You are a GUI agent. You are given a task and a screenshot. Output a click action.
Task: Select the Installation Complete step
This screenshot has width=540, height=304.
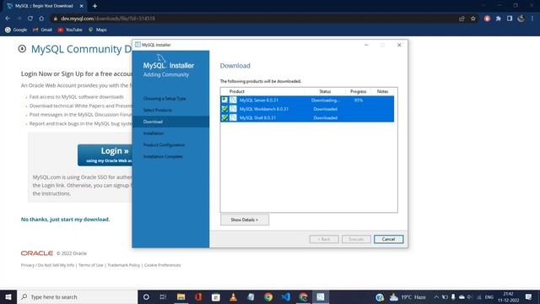(163, 156)
